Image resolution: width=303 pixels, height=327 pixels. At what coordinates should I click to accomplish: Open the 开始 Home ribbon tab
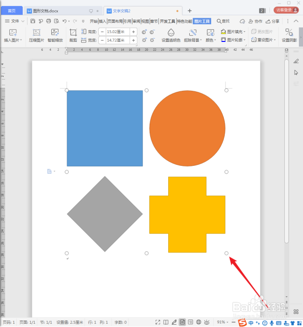point(94,21)
